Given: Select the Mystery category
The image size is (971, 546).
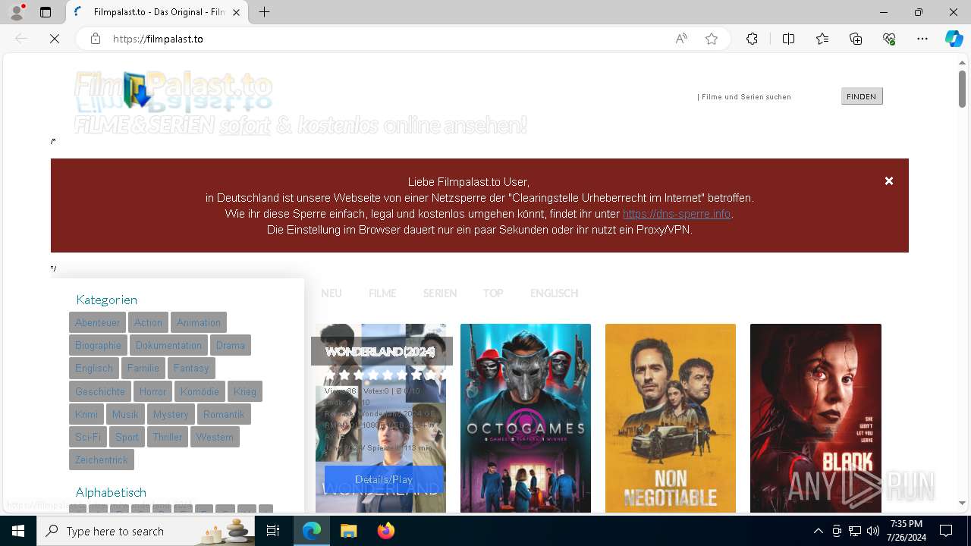Looking at the screenshot, I should click(171, 414).
